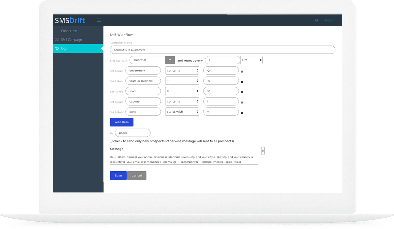Open the department rule 'contains' dropdown
Image resolution: width=394 pixels, height=229 pixels.
point(182,71)
